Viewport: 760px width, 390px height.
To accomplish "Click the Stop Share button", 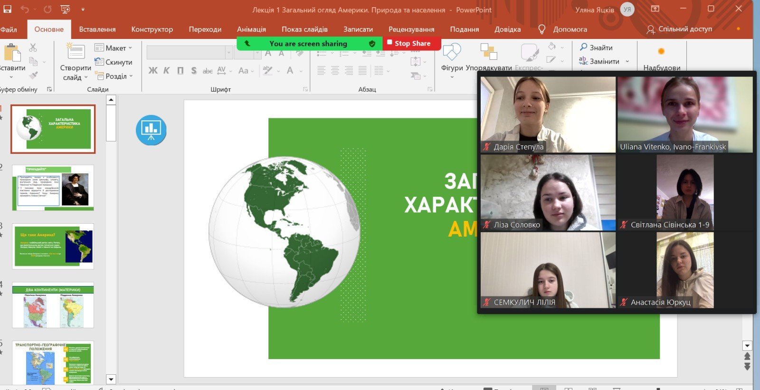I will pos(412,43).
